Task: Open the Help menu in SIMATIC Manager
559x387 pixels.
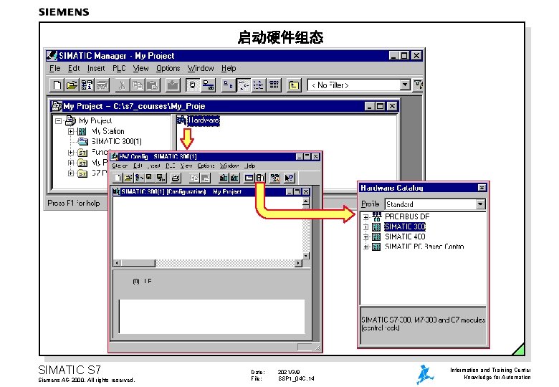Action: [x=229, y=68]
